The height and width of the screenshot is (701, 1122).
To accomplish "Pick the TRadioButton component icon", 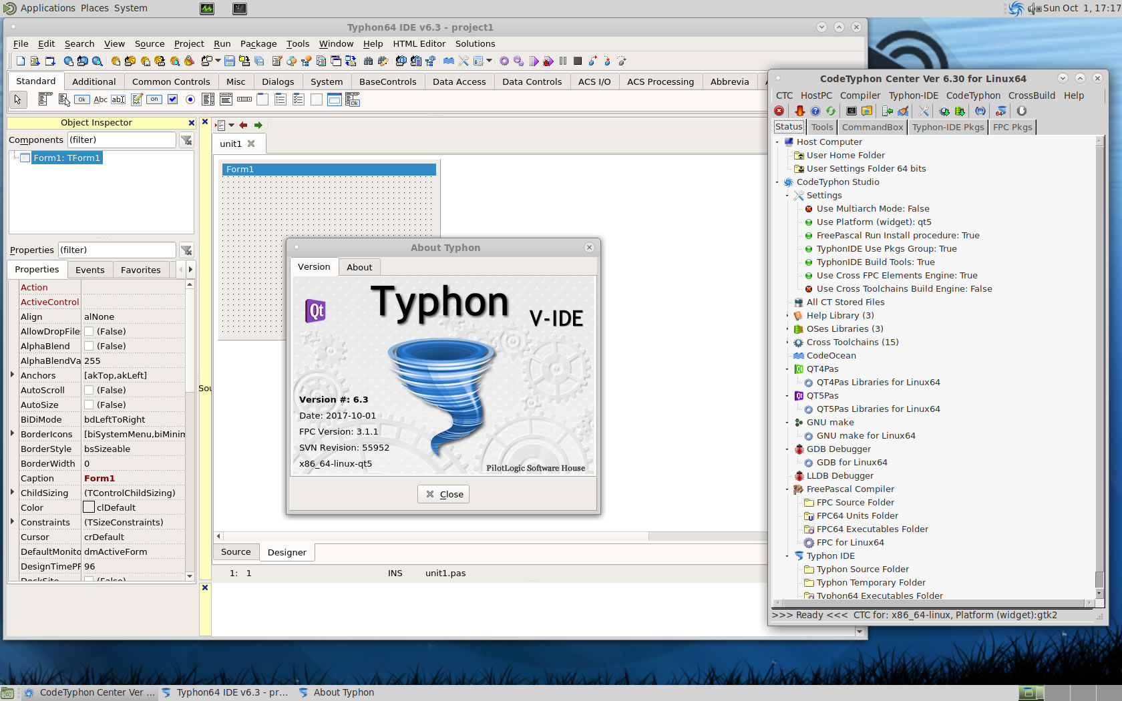I will click(190, 99).
